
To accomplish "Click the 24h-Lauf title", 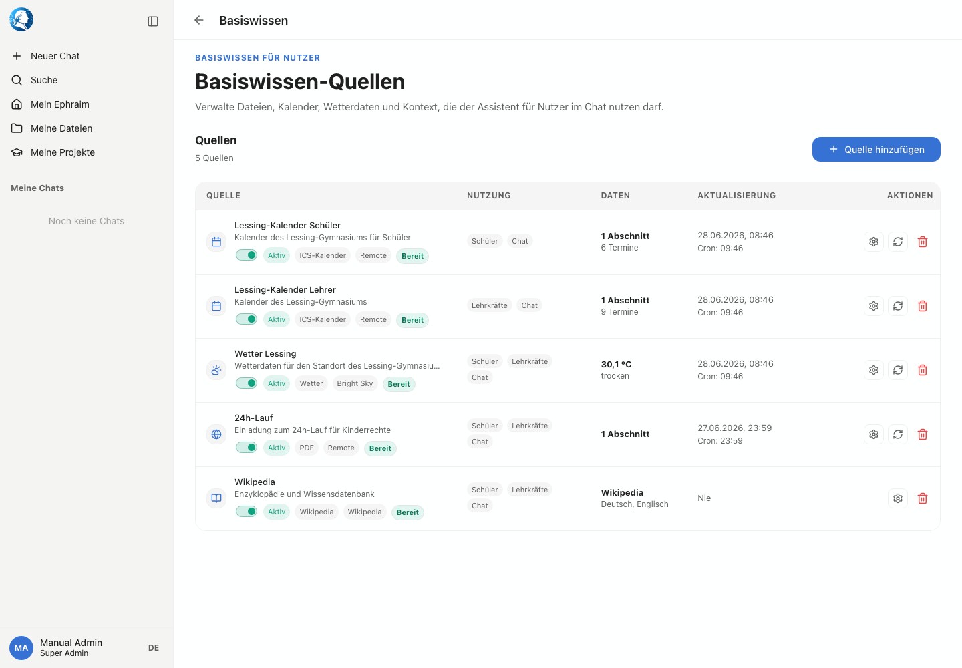I will point(254,418).
